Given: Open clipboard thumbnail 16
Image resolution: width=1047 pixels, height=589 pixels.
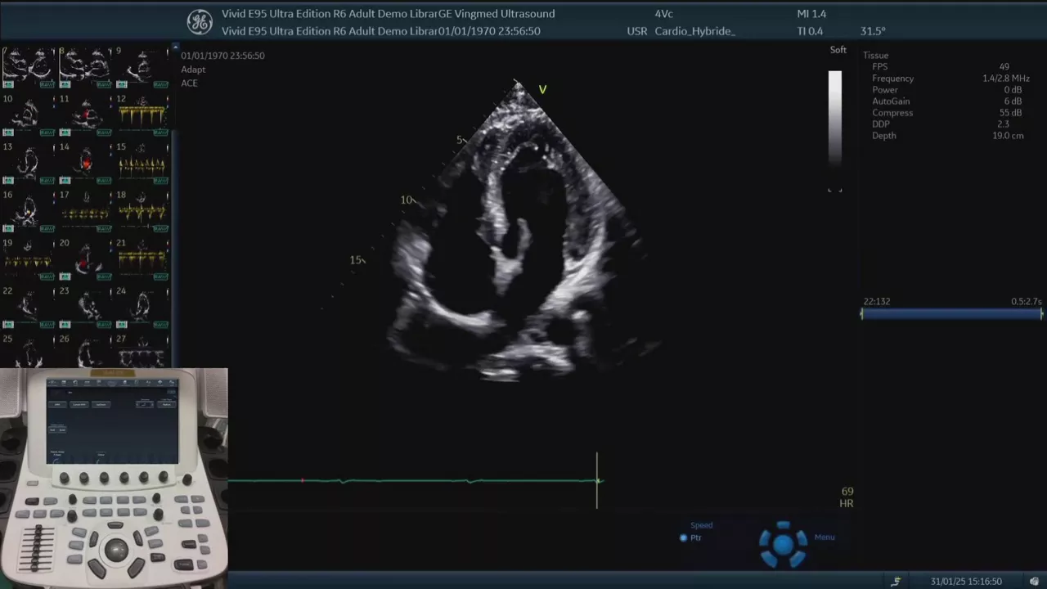Looking at the screenshot, I should click(29, 211).
